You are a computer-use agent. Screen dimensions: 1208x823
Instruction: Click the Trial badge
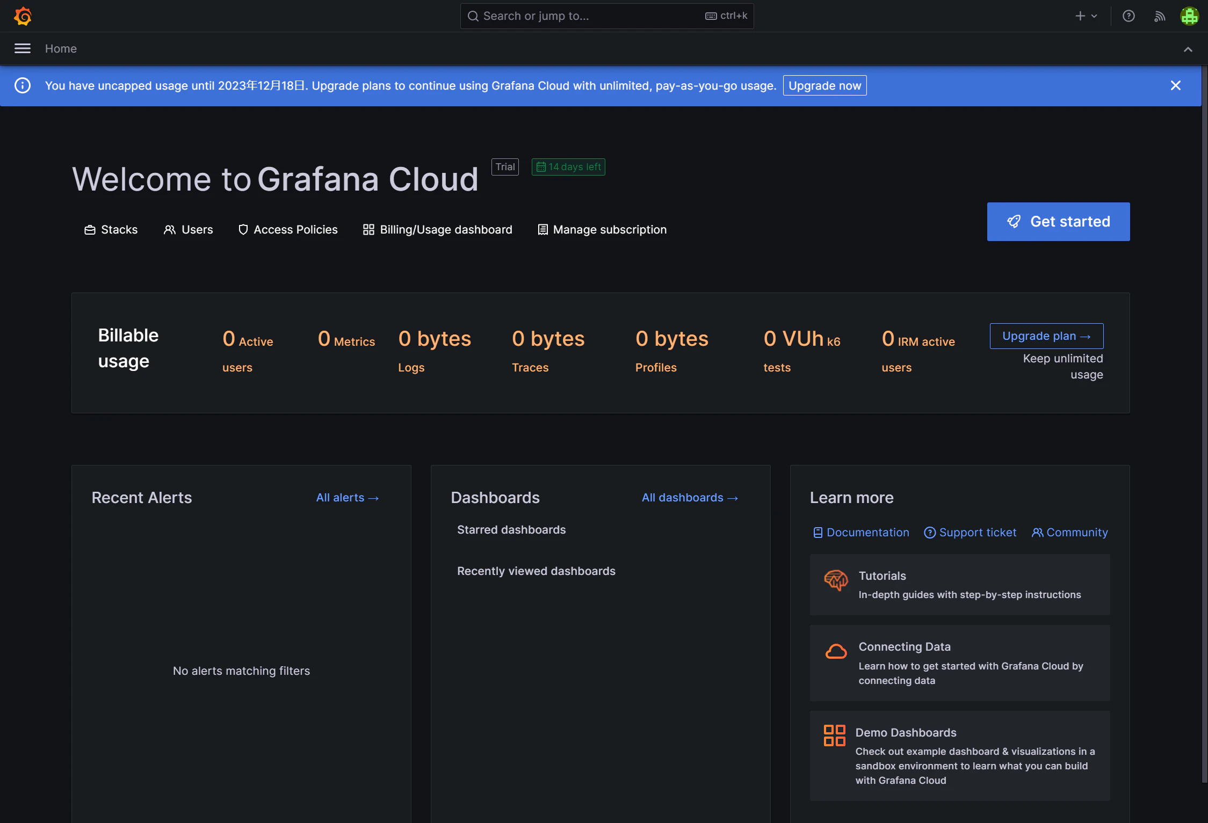coord(505,167)
